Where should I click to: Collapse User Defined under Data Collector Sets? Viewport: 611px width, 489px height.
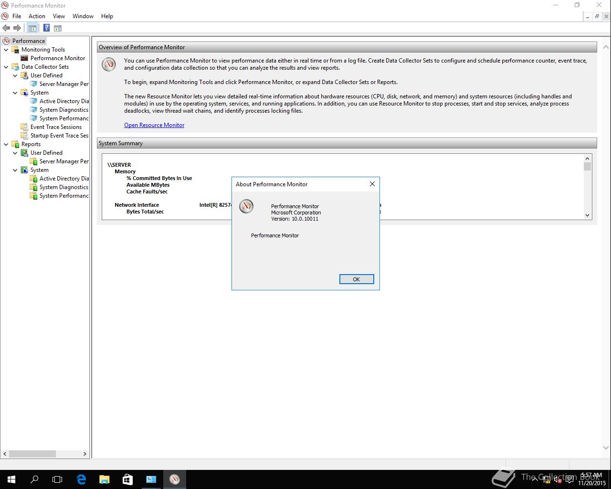(15, 75)
